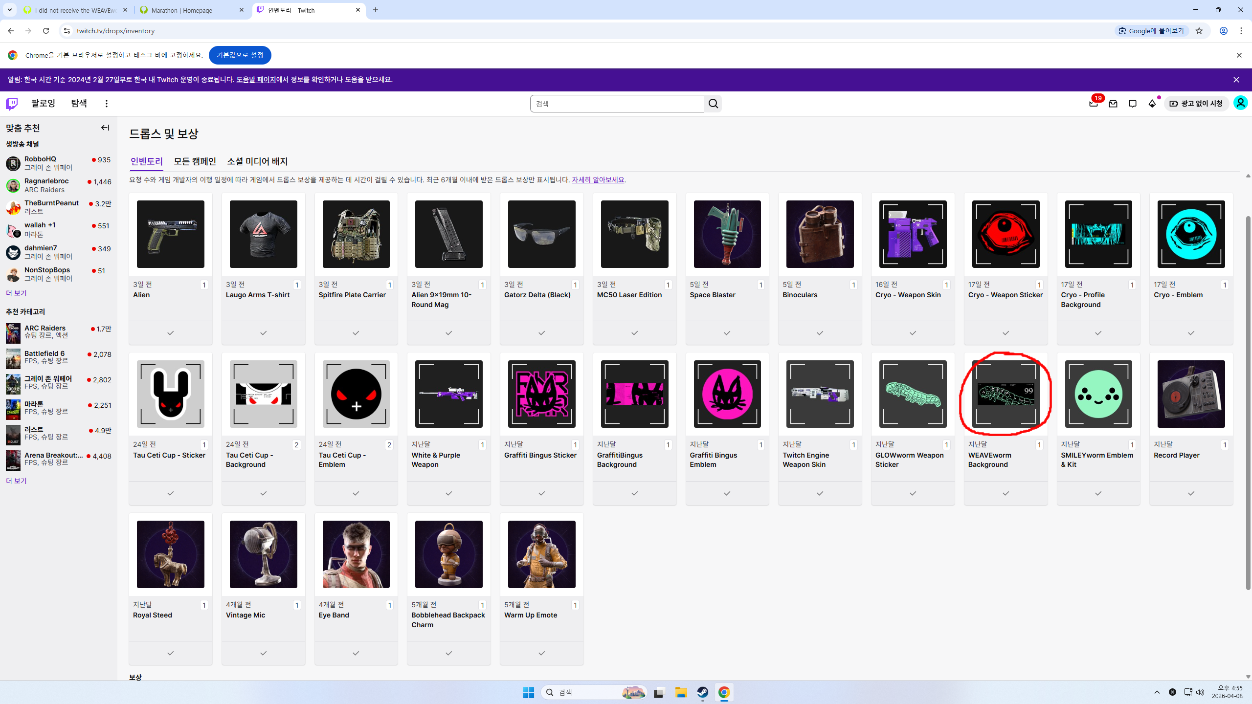Screen dimensions: 1252x704
Task: Click the search magnifier button
Action: [x=713, y=104]
